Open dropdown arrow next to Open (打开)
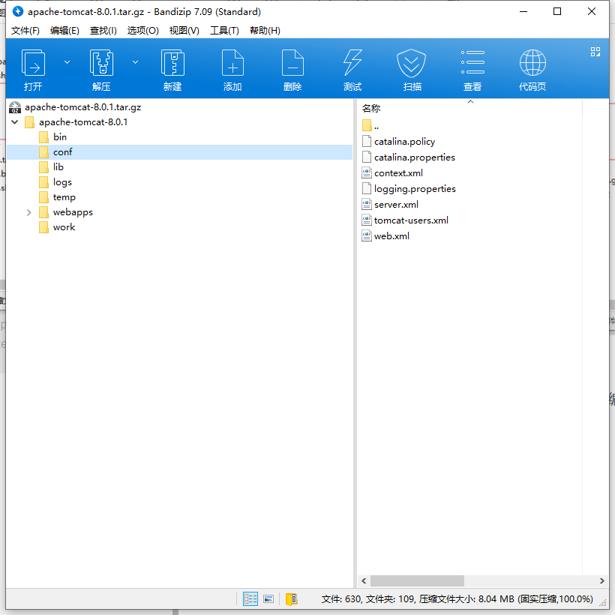 [x=67, y=62]
